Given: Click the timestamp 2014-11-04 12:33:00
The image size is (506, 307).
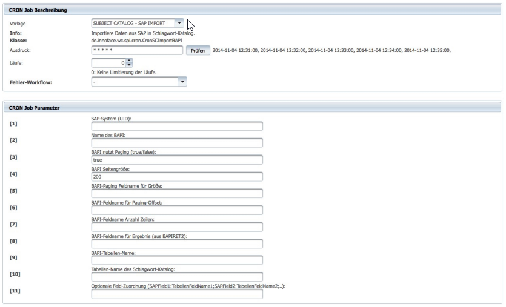Looking at the screenshot, I should click(331, 51).
